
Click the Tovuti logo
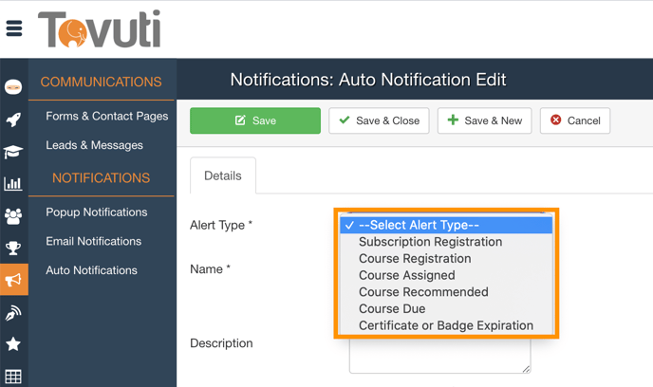(99, 29)
